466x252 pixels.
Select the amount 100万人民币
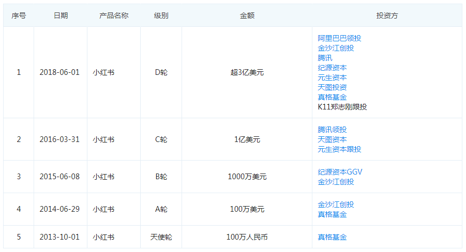tap(247, 237)
